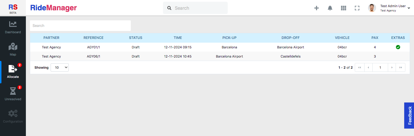Select the AGY06/1 booking row
The height and width of the screenshot is (136, 414).
click(220, 56)
